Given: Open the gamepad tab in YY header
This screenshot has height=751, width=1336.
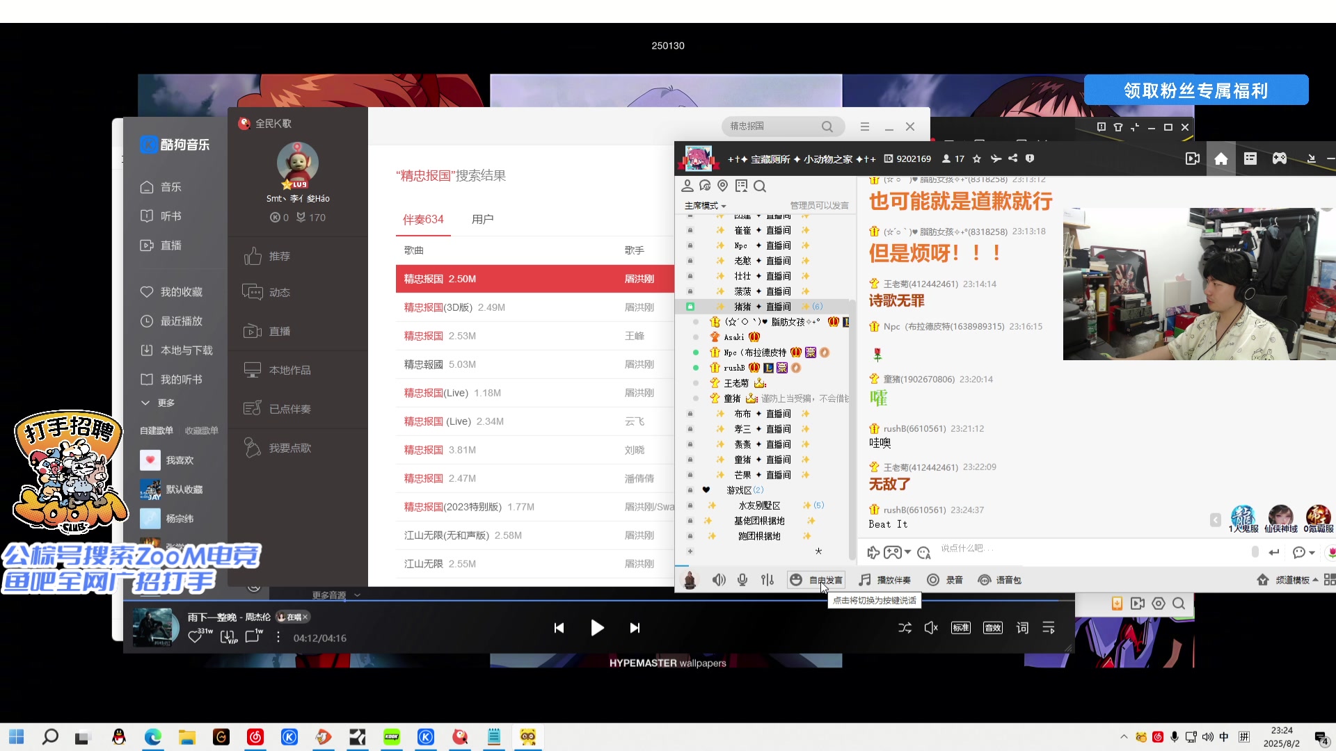Looking at the screenshot, I should pyautogui.click(x=1280, y=159).
